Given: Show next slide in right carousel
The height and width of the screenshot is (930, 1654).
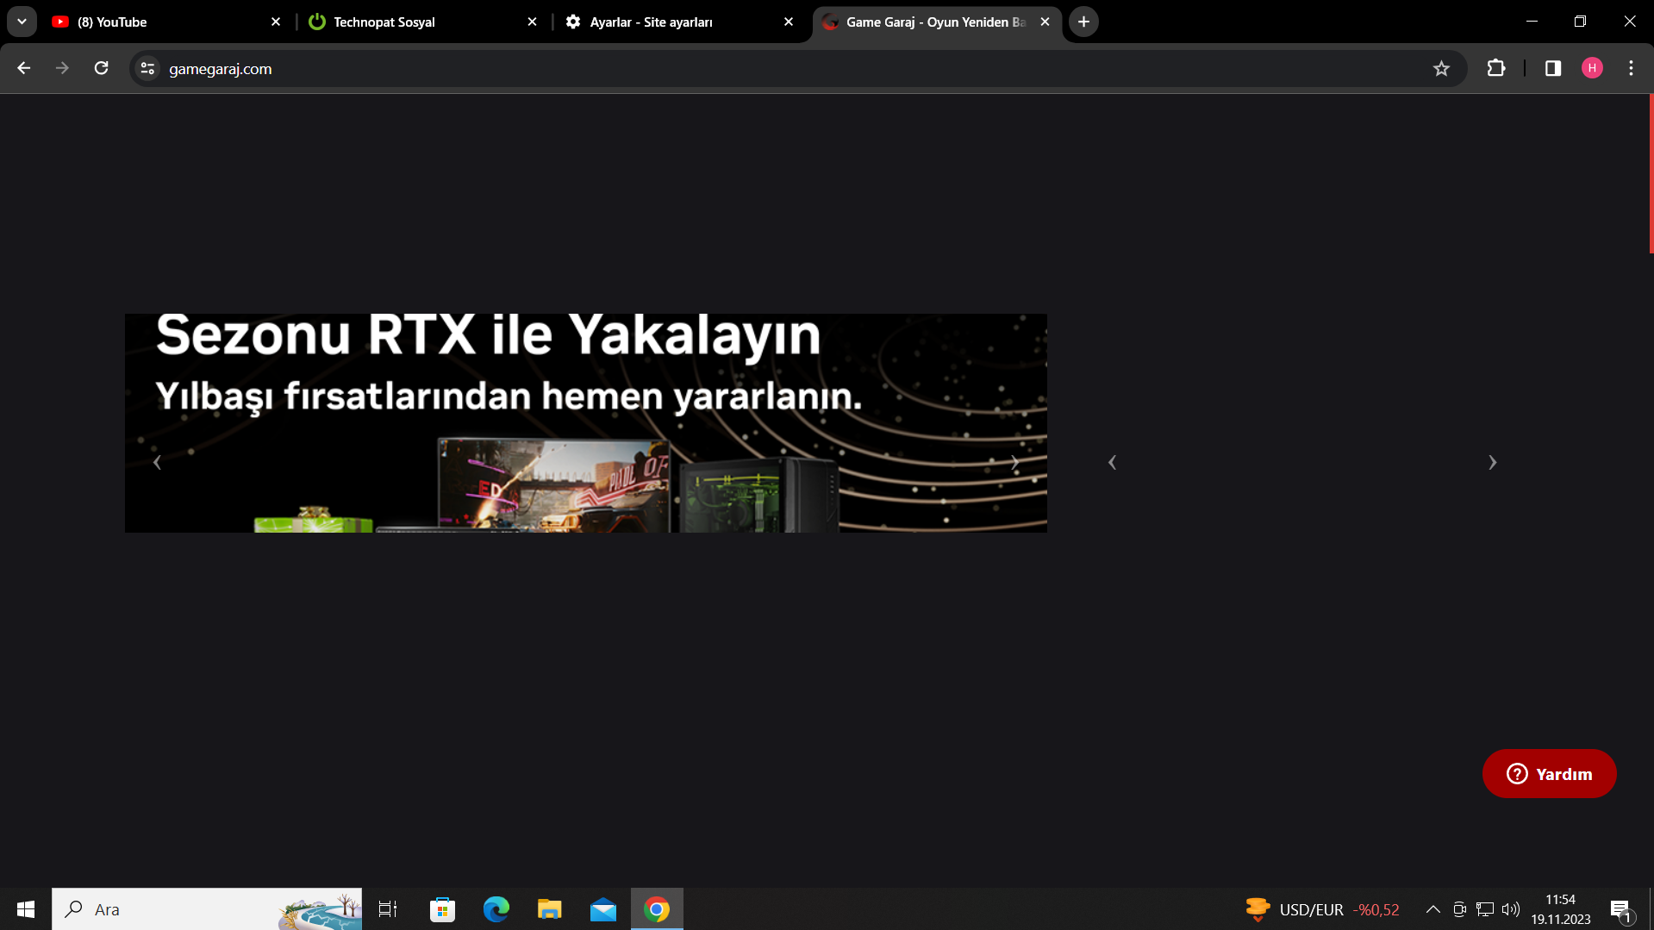Looking at the screenshot, I should pyautogui.click(x=1492, y=463).
